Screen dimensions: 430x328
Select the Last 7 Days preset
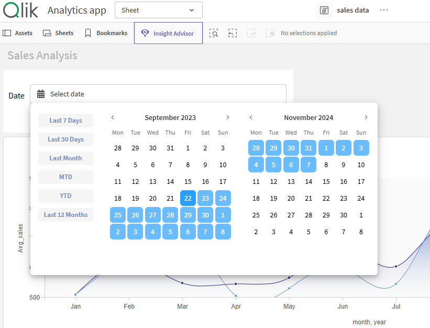click(65, 121)
